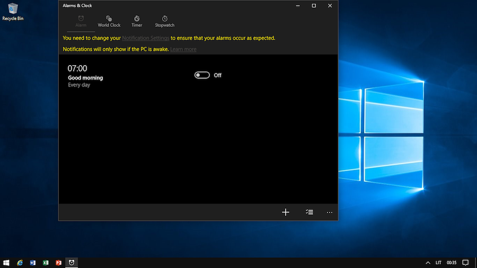The height and width of the screenshot is (268, 477).
Task: Open Excel from the taskbar
Action: [46, 263]
